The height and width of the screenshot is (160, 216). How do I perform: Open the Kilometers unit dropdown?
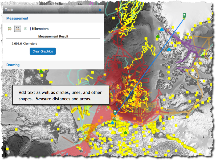pyautogui.click(x=40, y=29)
